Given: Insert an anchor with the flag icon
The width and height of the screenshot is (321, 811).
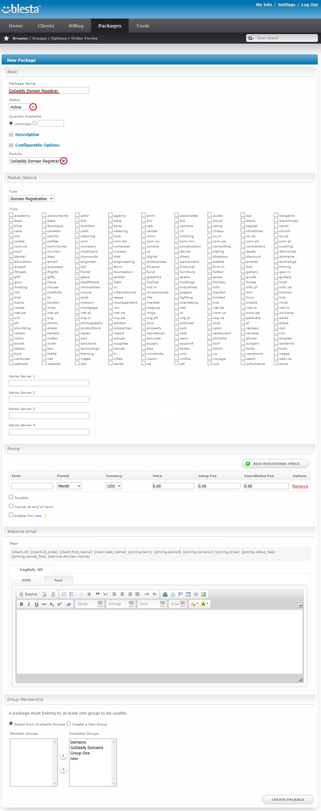Looking at the screenshot, I should click(x=181, y=594).
